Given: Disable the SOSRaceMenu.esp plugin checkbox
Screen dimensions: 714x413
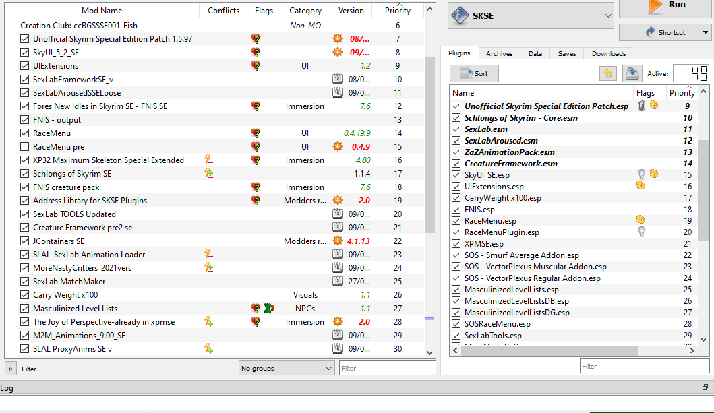Looking at the screenshot, I should 456,324.
